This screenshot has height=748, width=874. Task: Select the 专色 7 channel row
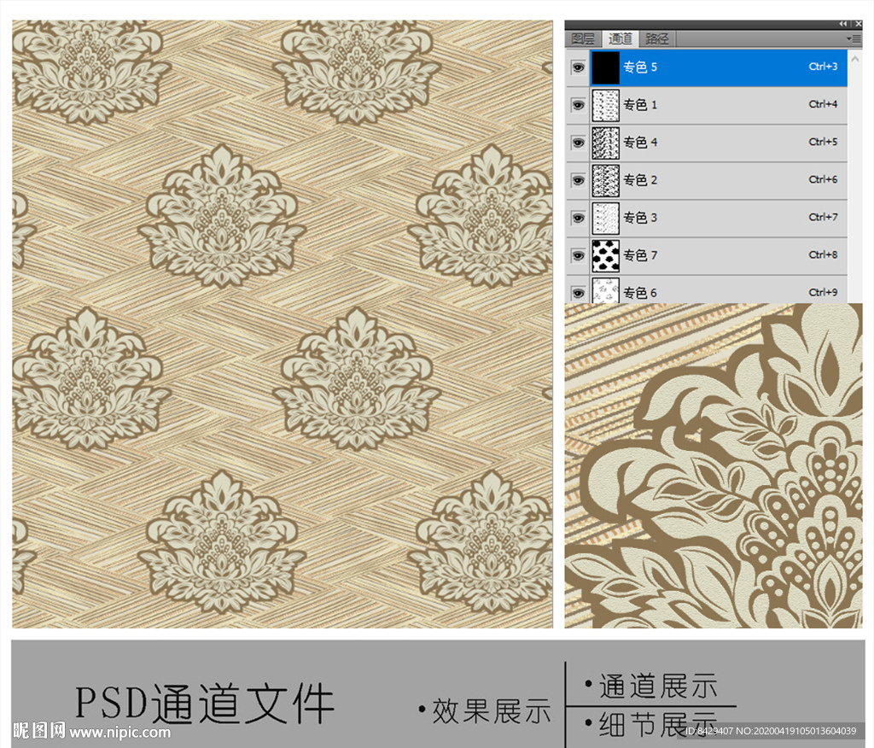707,255
